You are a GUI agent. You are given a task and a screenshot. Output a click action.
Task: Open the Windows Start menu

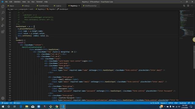coord(3,107)
